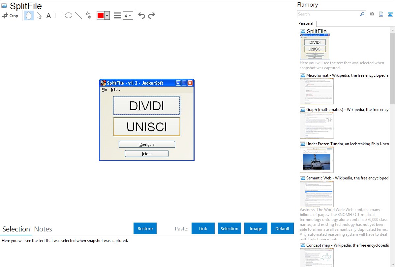395x267 pixels.
Task: Activate the hand pan tool
Action: coord(29,15)
